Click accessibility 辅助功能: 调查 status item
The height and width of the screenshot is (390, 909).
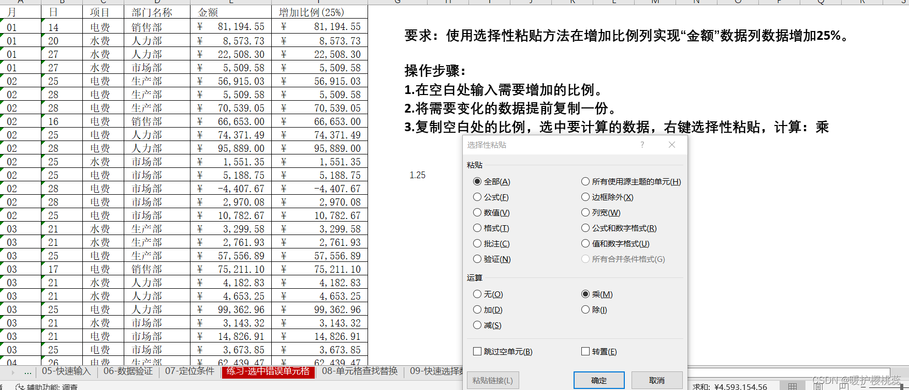pos(47,386)
